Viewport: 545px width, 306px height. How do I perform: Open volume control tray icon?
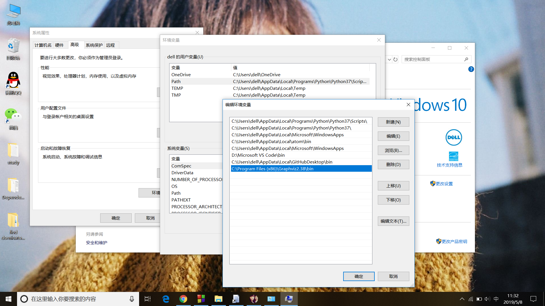point(487,299)
